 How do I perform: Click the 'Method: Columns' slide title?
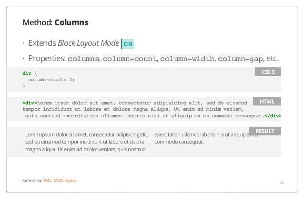click(x=55, y=22)
